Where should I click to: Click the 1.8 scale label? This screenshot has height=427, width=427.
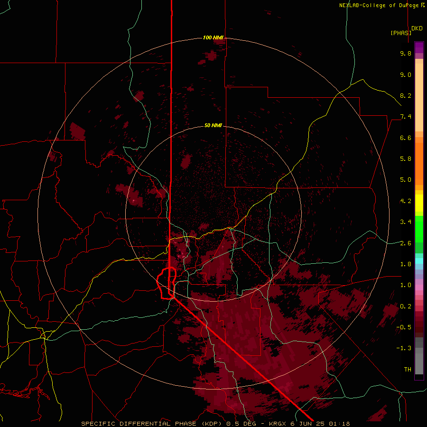point(406,264)
